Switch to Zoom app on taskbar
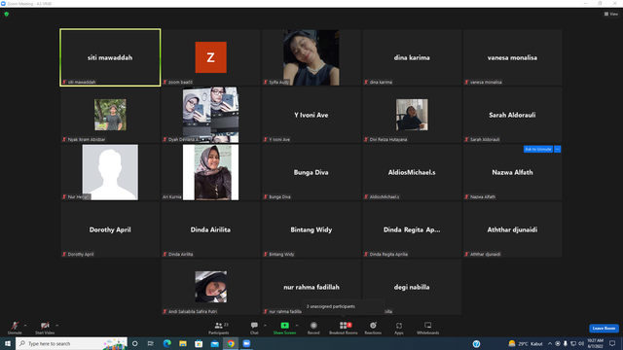Screen dimensions: 623x350 pyautogui.click(x=246, y=343)
